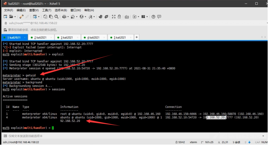Click the 25,31 cursor position indicator
Screen dimensions: 268x145
click(223, 142)
